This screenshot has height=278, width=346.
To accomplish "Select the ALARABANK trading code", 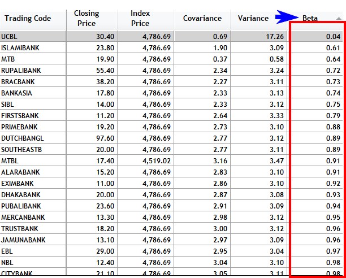I will pyautogui.click(x=20, y=172).
